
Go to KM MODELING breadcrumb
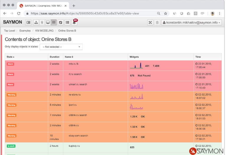(x=44, y=31)
